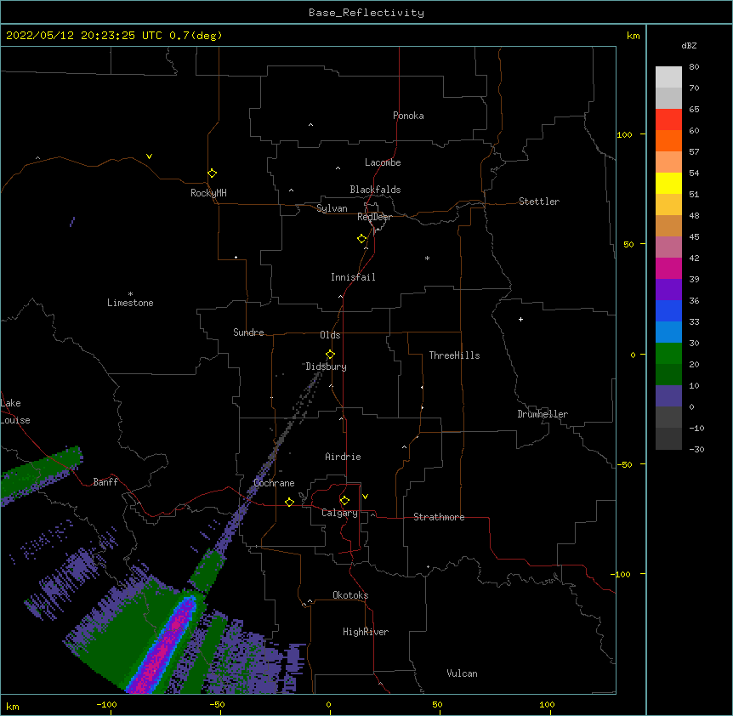Click the asterisk marker above Limestone

130,293
